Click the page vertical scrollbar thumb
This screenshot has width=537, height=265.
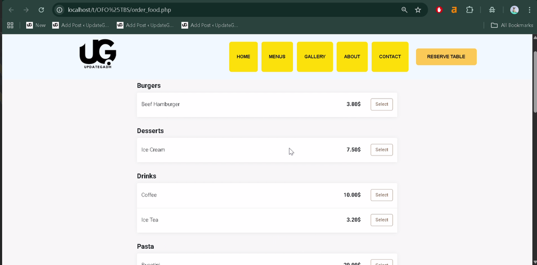(535, 81)
